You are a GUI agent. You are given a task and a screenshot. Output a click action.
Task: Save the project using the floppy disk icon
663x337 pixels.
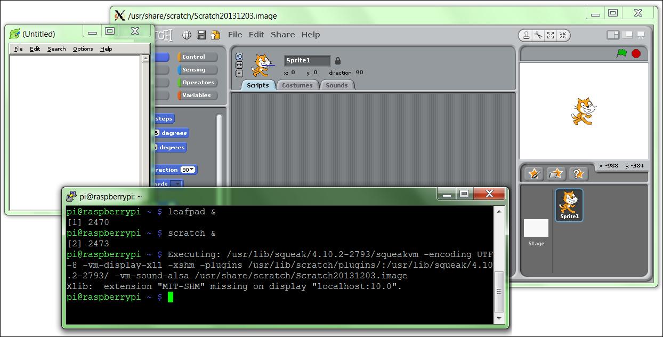tap(200, 34)
